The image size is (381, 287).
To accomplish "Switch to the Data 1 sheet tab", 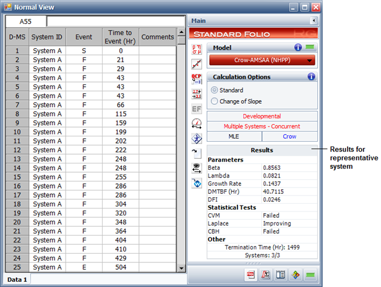I will (x=17, y=279).
